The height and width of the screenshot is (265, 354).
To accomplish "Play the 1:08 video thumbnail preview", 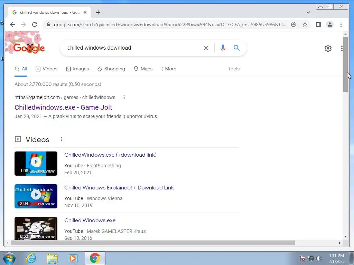I will [x=36, y=164].
